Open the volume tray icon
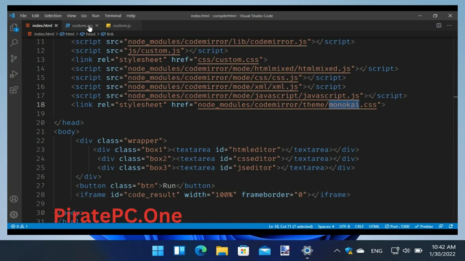This screenshot has width=465, height=261. coord(406,251)
